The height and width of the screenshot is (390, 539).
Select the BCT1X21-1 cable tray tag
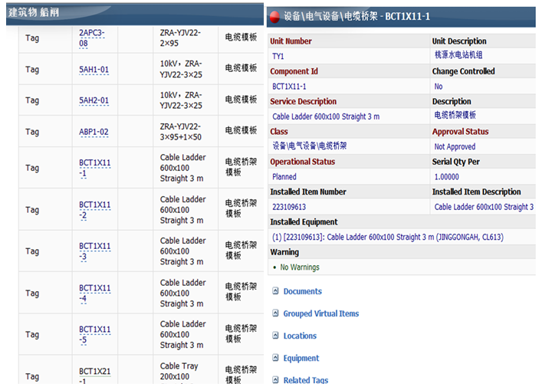[94, 375]
